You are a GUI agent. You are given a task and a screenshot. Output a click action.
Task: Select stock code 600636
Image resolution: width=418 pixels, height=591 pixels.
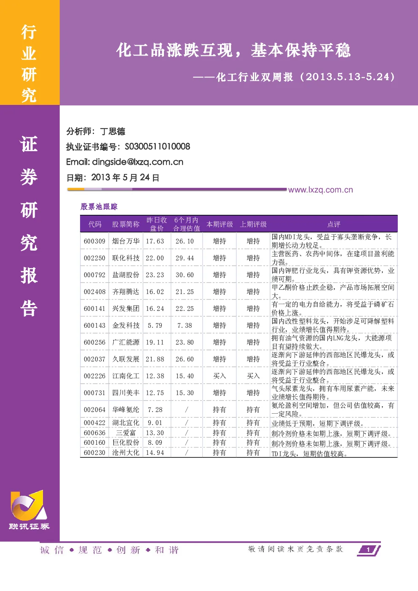click(x=94, y=433)
